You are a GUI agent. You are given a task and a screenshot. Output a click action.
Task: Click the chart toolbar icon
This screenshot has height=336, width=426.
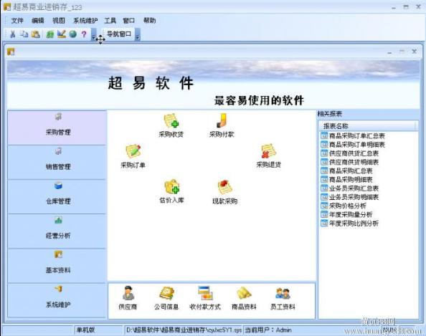pos(62,34)
